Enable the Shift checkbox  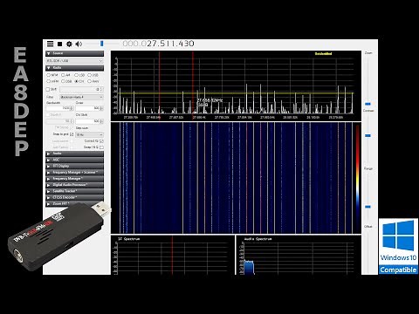[x=48, y=89]
